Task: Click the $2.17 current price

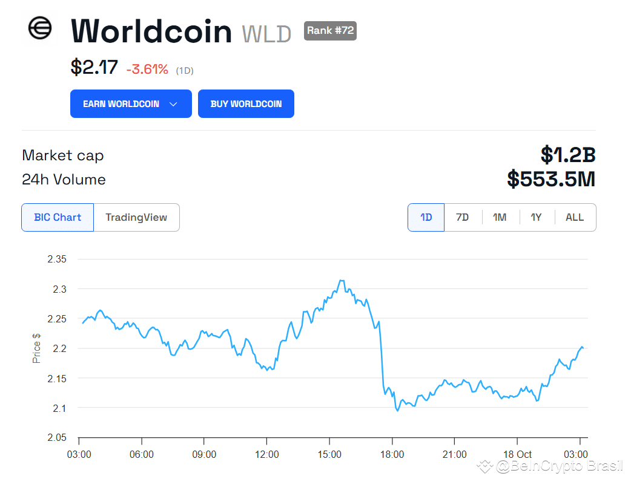Action: 93,68
